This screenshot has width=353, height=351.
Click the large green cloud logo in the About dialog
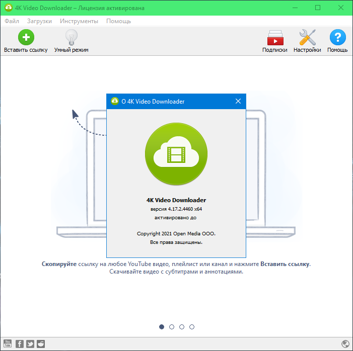[176, 154]
